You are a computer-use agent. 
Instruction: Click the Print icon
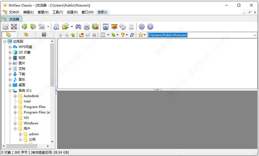click(x=87, y=27)
